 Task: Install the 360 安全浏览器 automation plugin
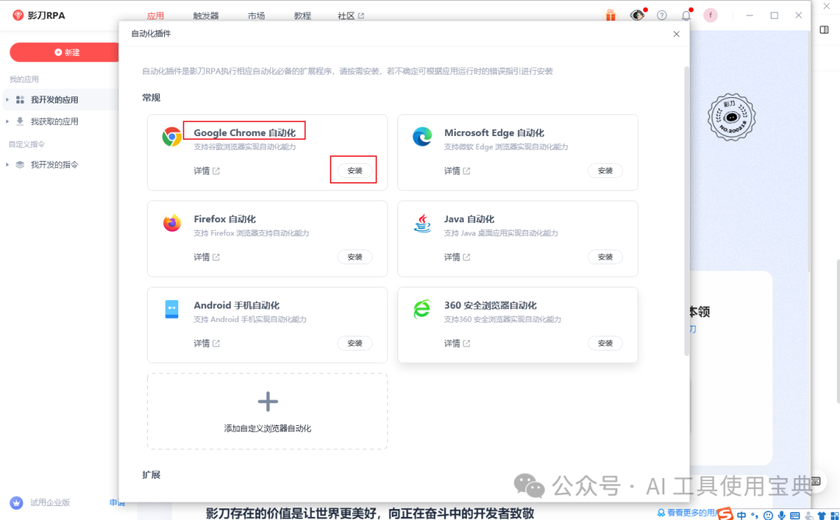point(605,343)
